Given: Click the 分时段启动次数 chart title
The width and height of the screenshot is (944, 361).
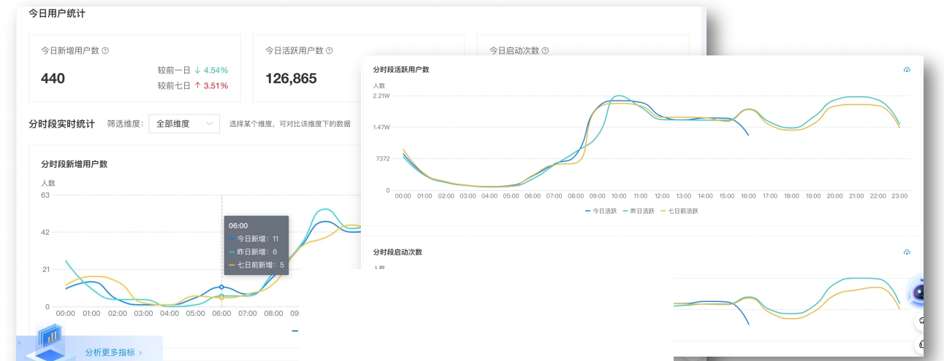Looking at the screenshot, I should coord(397,252).
